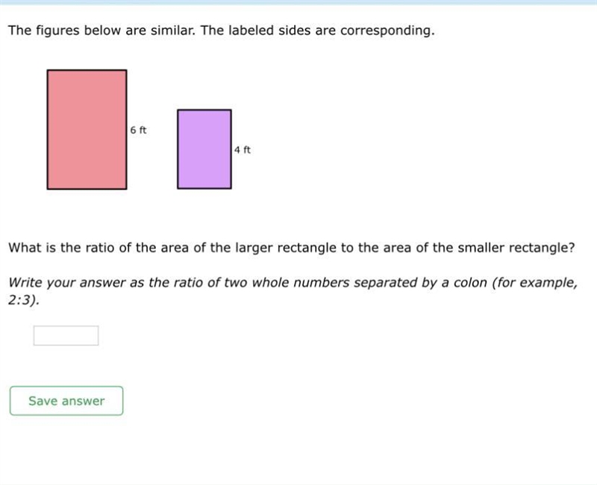The image size is (597, 485).
Task: Select the small purple rectangle figure
Action: pyautogui.click(x=204, y=149)
